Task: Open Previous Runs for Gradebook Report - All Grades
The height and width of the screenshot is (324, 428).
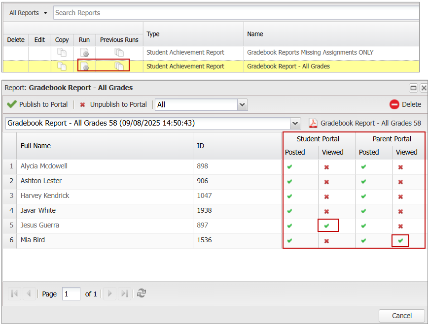Action: tap(119, 66)
